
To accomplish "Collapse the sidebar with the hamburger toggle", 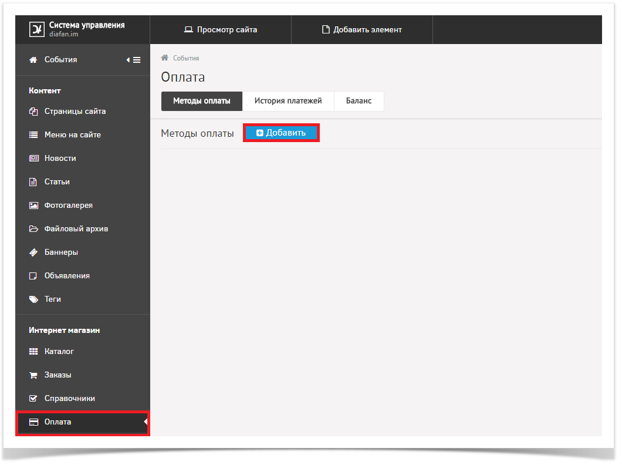I will (134, 60).
